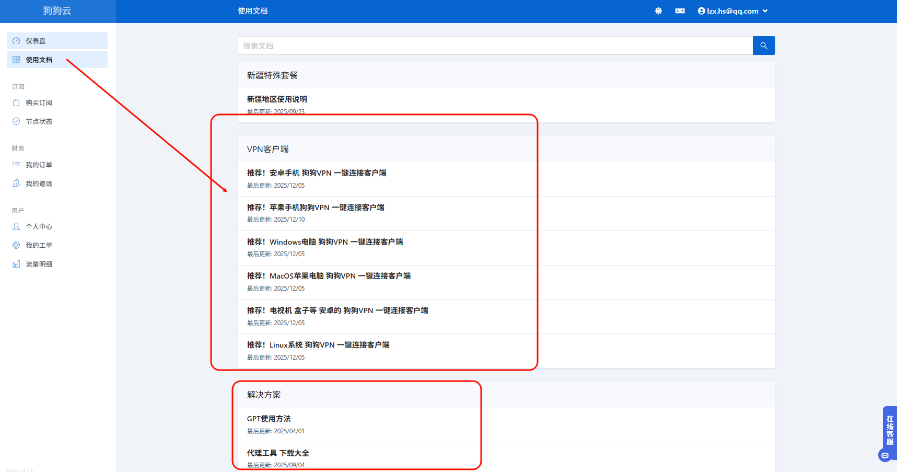Image resolution: width=897 pixels, height=472 pixels.
Task: Toggle dark mode with the sun icon
Action: pos(658,11)
